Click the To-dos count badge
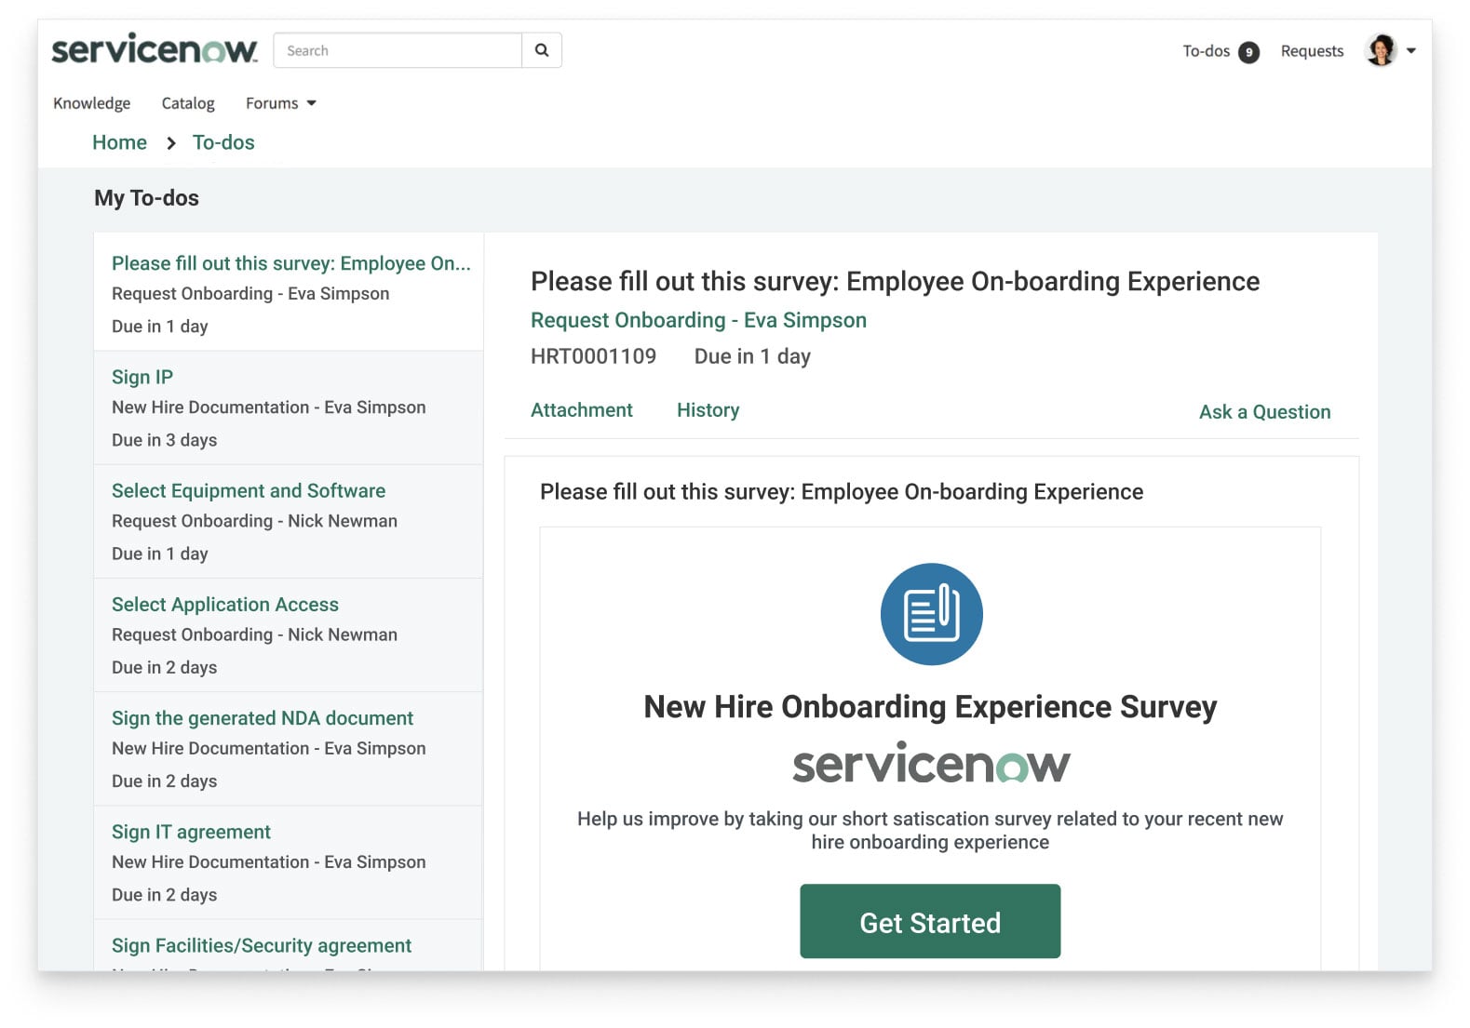The image size is (1470, 1028). click(1248, 52)
